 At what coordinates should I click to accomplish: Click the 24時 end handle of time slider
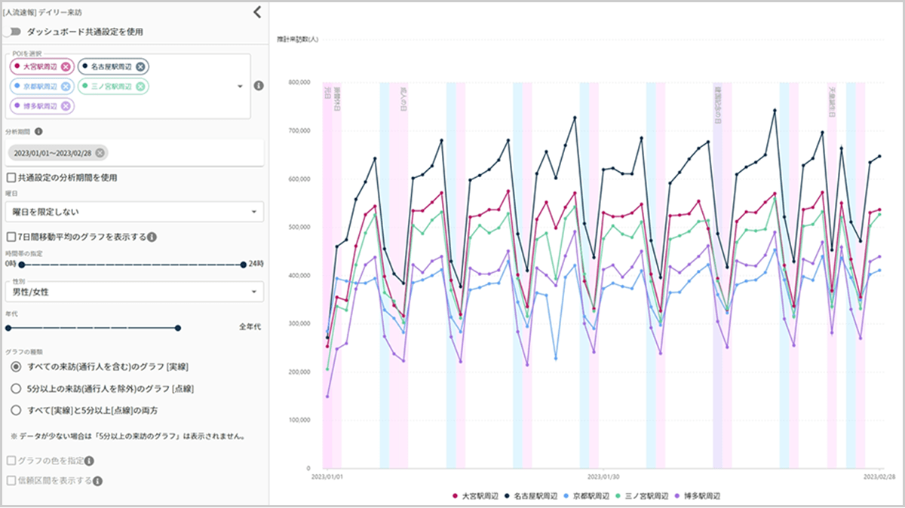pos(243,265)
